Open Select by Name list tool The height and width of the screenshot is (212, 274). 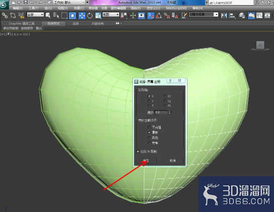click(x=56, y=16)
